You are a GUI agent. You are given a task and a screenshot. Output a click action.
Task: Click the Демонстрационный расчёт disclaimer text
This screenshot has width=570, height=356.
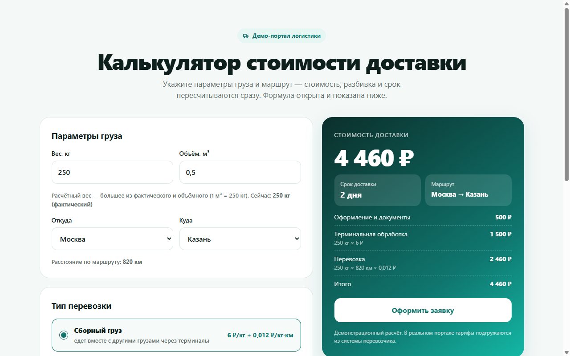tap(423, 337)
